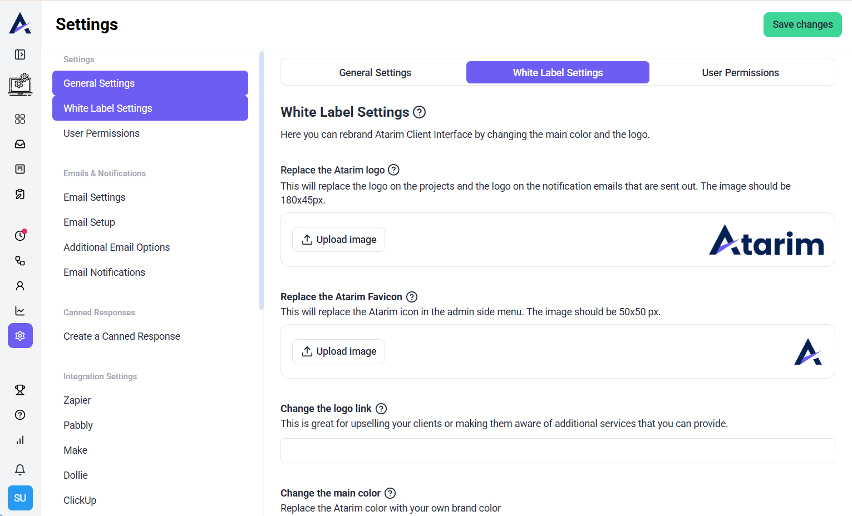Switch to the User Permissions tab

click(x=740, y=73)
